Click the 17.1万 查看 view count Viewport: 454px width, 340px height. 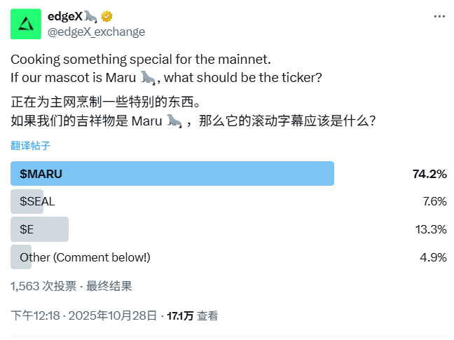(192, 316)
